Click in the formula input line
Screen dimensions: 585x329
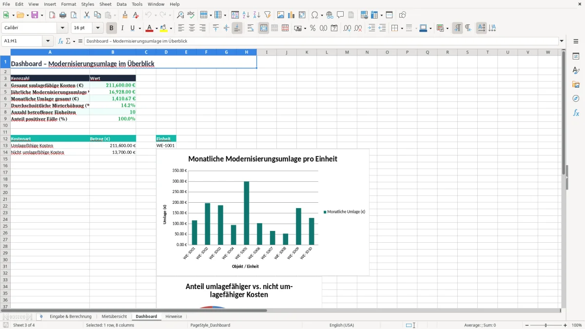click(322, 41)
